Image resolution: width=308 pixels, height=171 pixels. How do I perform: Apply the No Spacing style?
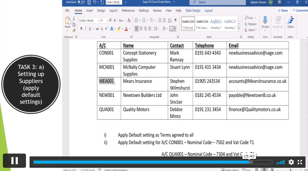[202, 24]
